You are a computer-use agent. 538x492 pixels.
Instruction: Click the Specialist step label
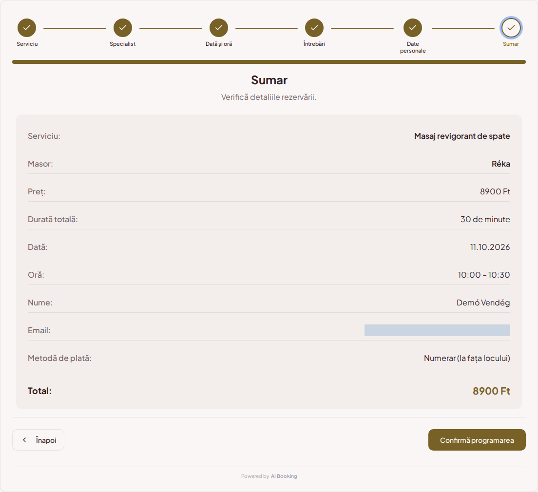[122, 44]
